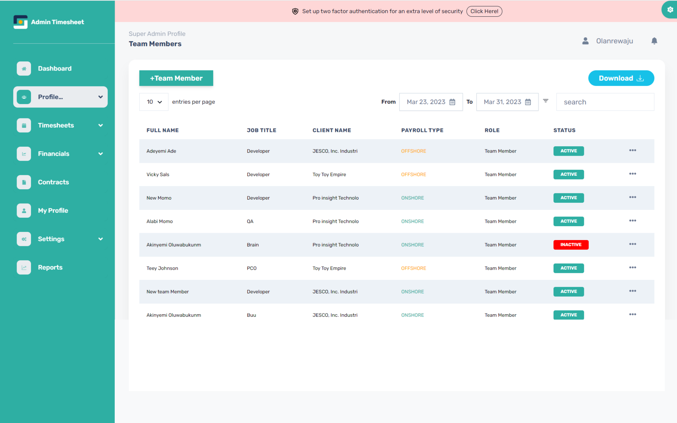Click the user avatar icon near Olanrewaju

[x=585, y=41]
